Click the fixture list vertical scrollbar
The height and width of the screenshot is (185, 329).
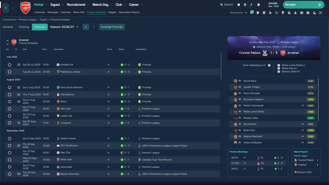(221, 66)
